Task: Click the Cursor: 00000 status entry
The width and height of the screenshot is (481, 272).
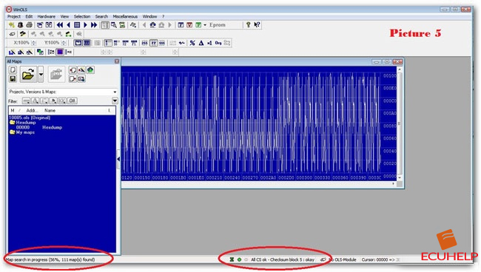Action: point(378,259)
